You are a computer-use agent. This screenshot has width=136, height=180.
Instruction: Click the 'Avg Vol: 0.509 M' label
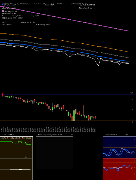(87, 5)
